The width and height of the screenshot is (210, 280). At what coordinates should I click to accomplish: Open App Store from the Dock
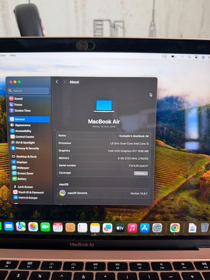(145, 228)
